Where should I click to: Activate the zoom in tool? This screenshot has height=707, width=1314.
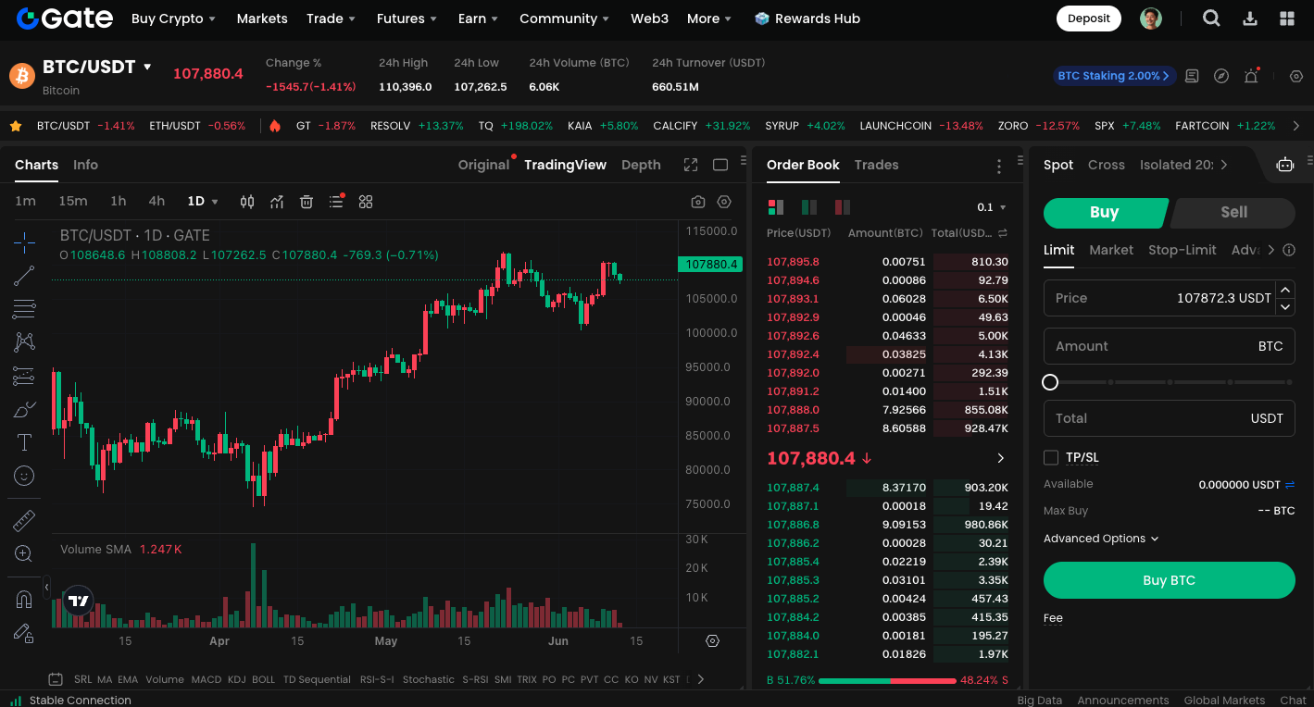click(24, 554)
